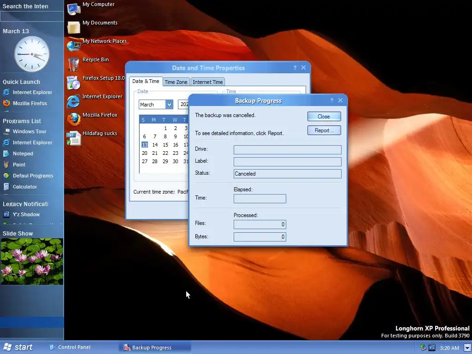Open Windows Tour in Programs List
Image resolution: width=472 pixels, height=354 pixels.
(x=24, y=131)
